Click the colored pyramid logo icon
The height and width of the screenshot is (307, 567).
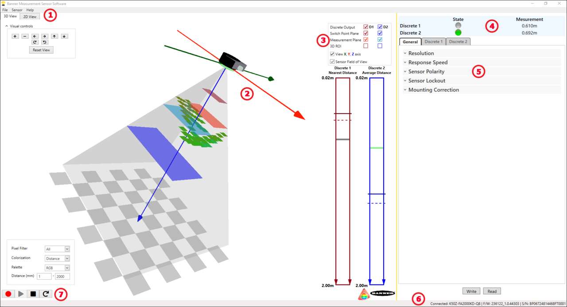click(x=364, y=295)
